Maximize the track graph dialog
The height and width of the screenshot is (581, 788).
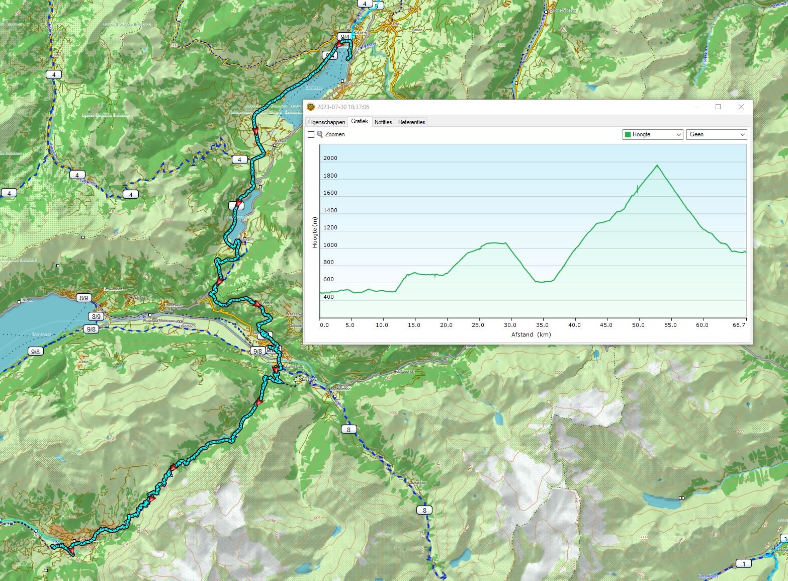tap(718, 107)
